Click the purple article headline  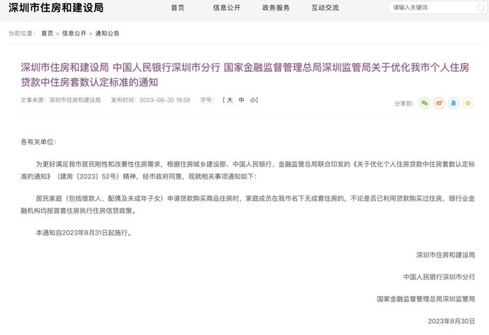tap(245, 75)
